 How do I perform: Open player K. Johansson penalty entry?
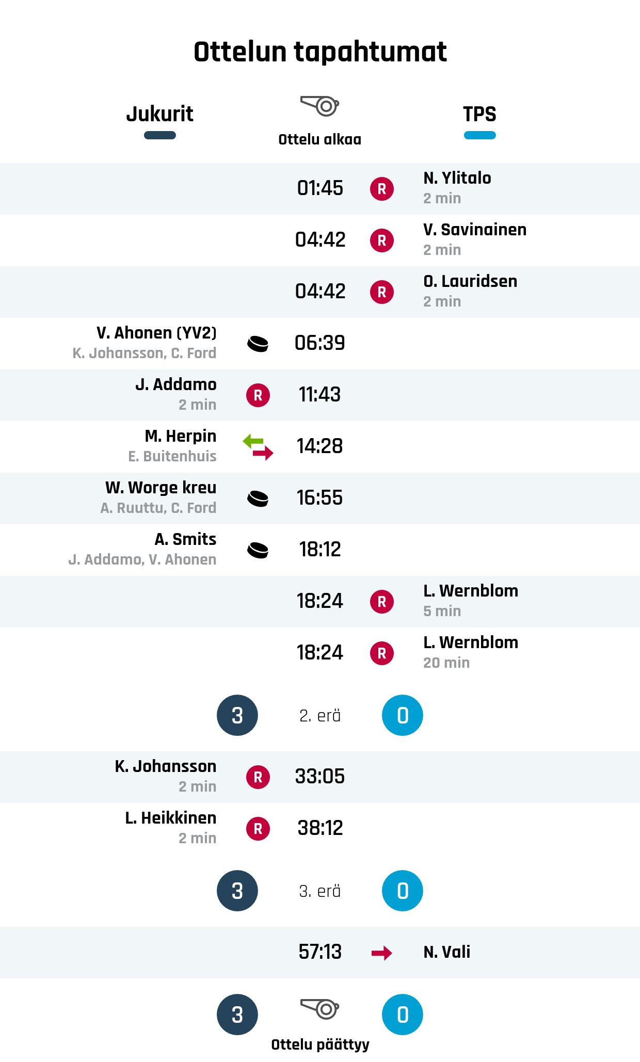point(165,766)
